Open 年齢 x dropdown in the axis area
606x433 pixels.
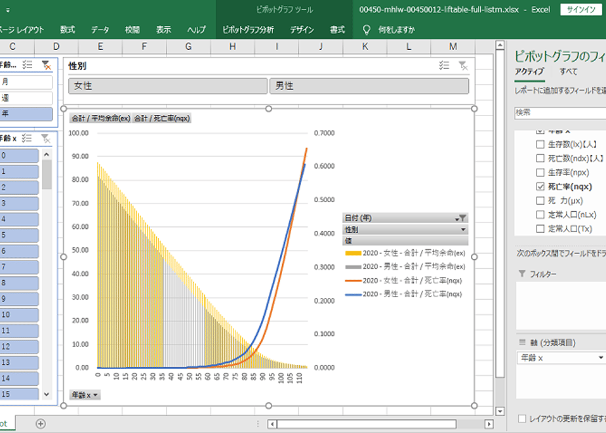click(x=600, y=358)
